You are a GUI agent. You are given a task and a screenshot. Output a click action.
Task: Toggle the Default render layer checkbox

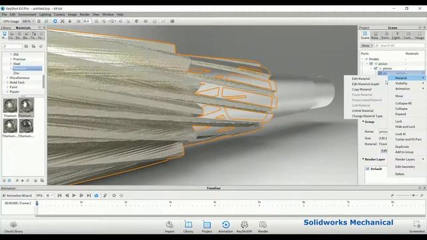click(x=368, y=169)
